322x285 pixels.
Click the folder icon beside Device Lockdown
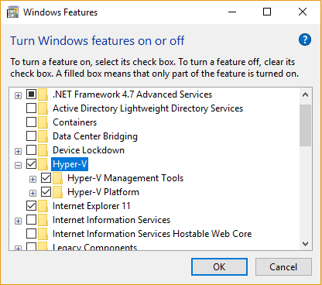(x=43, y=150)
